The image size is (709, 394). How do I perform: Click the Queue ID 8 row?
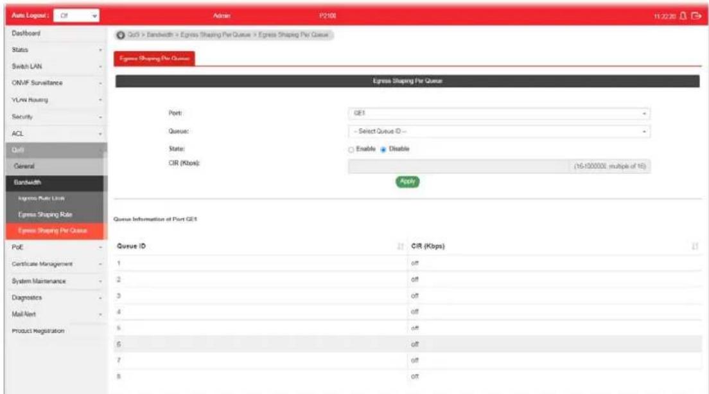click(x=408, y=377)
